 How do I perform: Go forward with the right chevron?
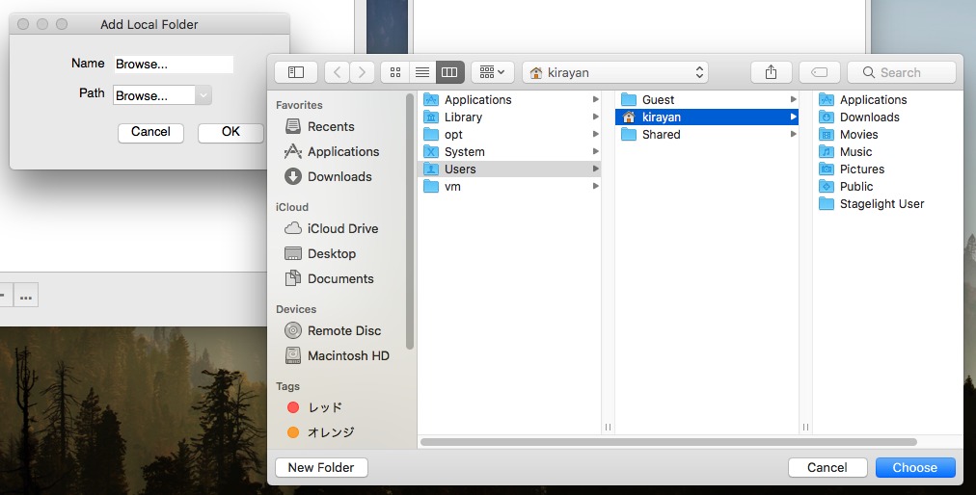(x=362, y=72)
